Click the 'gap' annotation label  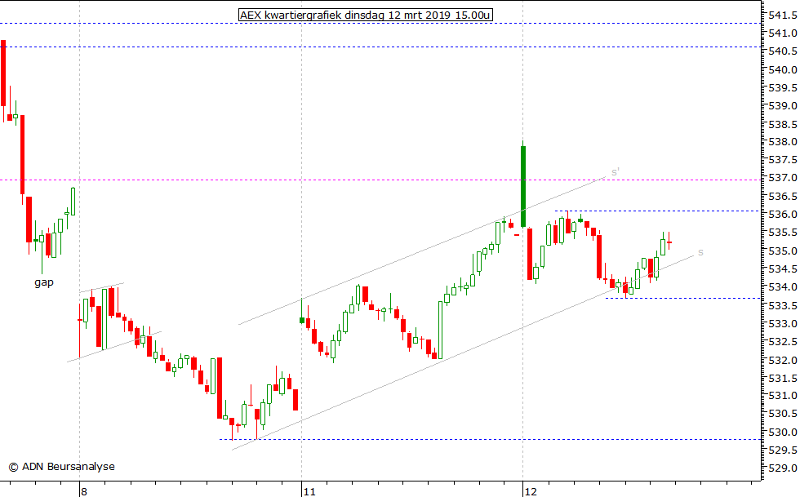click(x=44, y=282)
